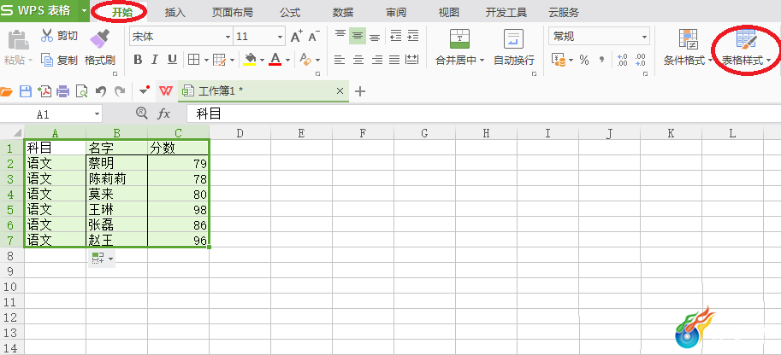This screenshot has width=781, height=355.
Task: Toggle top vertical alignment
Action: pyautogui.click(x=340, y=36)
